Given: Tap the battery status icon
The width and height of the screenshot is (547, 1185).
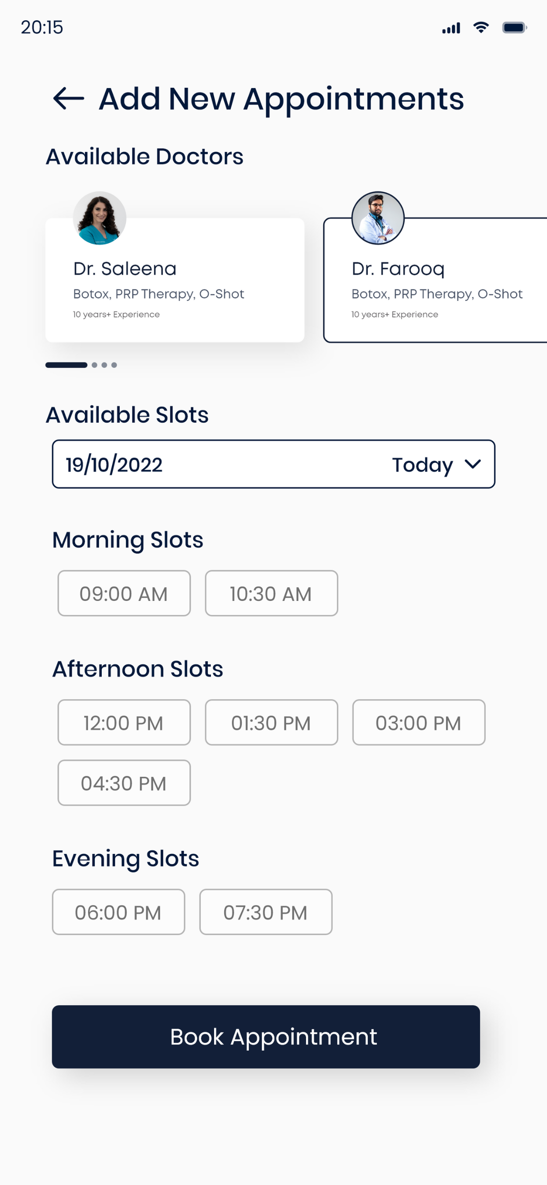Looking at the screenshot, I should [x=514, y=28].
